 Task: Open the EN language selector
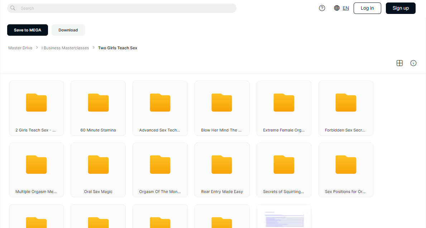click(x=346, y=8)
